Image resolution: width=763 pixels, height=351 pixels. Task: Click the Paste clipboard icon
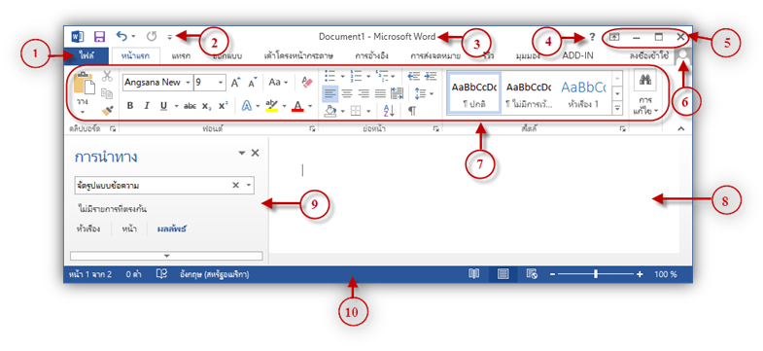tap(84, 85)
